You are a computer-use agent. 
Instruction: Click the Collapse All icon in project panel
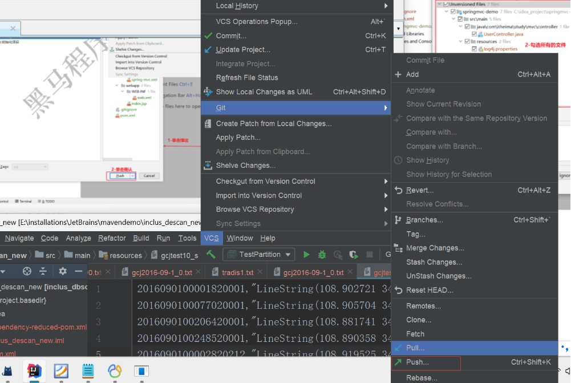(x=43, y=271)
